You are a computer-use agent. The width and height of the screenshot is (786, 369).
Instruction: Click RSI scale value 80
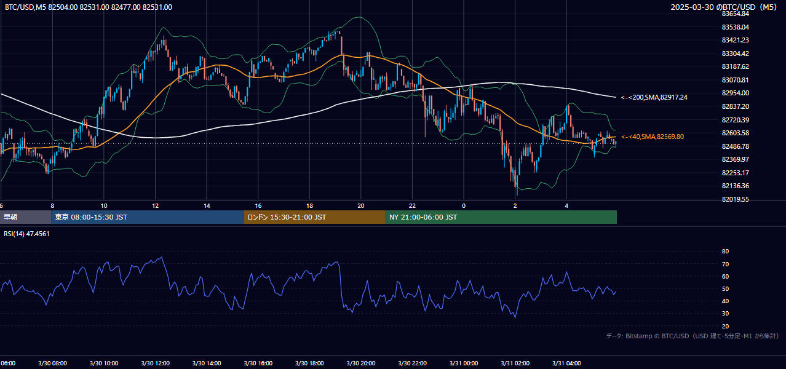click(725, 252)
